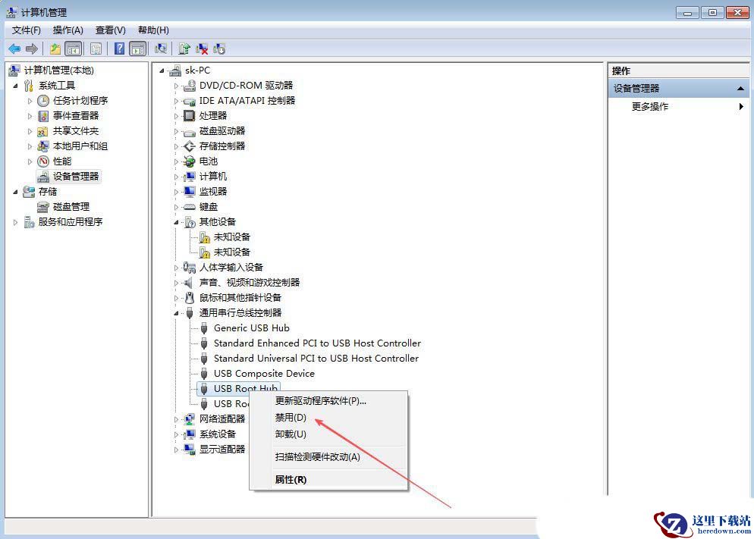
Task: Expand the DVD/CD-ROM 驱动器 node
Action: (177, 86)
